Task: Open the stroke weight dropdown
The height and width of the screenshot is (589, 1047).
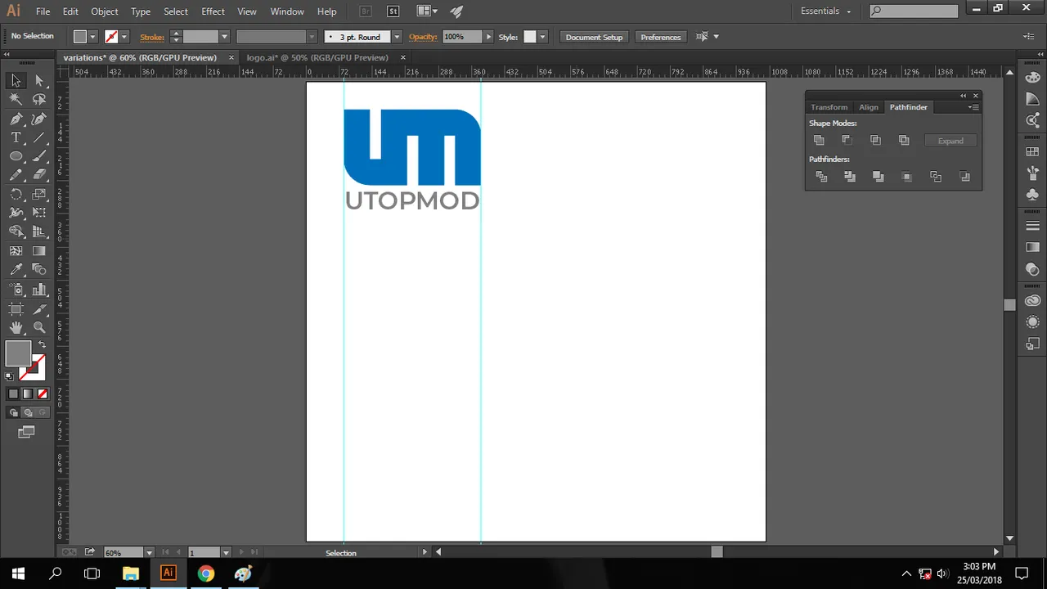Action: (224, 37)
